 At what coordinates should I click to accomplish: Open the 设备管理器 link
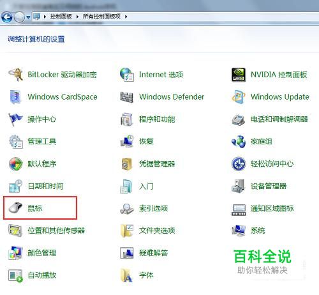pyautogui.click(x=269, y=186)
